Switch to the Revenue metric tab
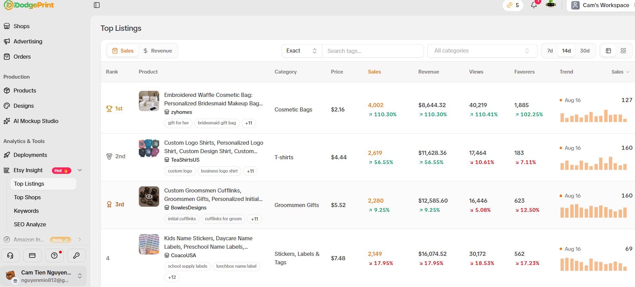The height and width of the screenshot is (287, 635). click(157, 51)
